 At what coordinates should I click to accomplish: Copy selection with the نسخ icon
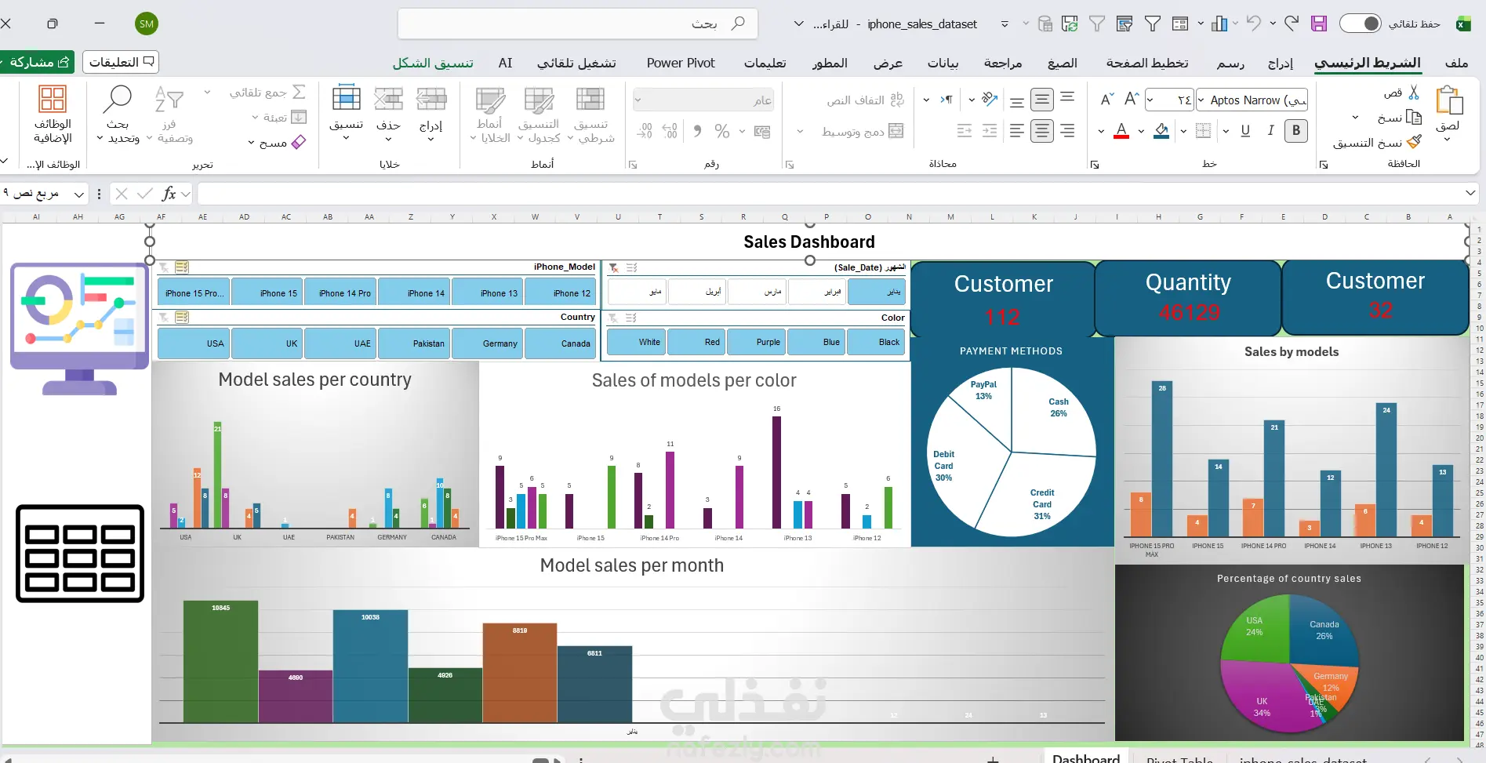point(1414,118)
